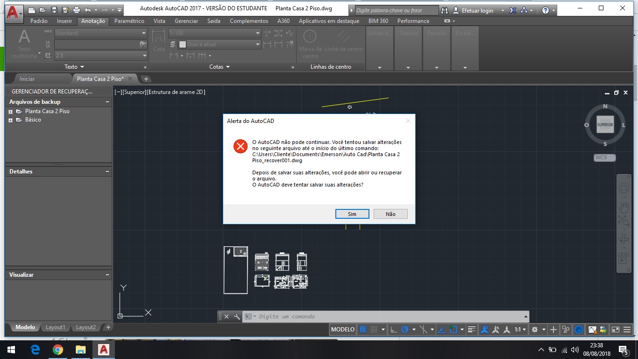Open workspace switching gear icon in status bar

click(535, 330)
